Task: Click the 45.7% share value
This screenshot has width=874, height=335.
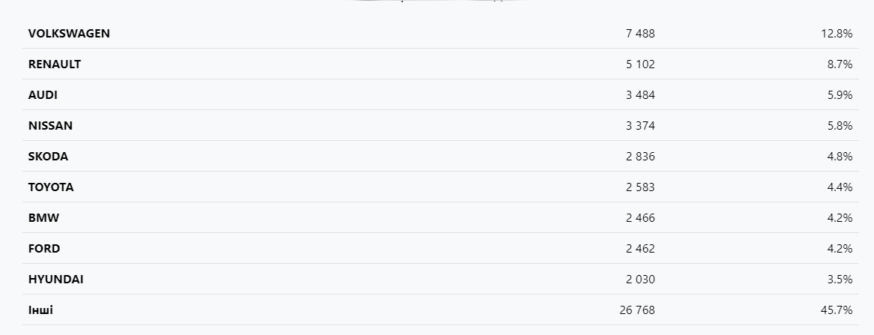Action: (x=837, y=310)
